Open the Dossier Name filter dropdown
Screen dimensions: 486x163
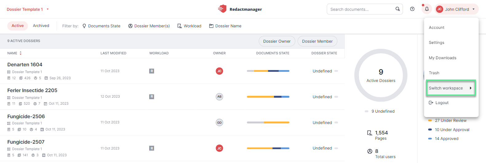click(225, 26)
